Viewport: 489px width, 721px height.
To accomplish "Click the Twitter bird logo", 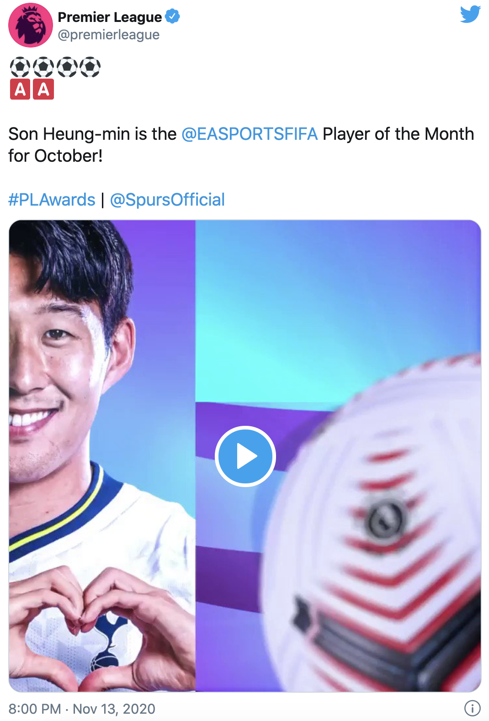I will pos(470,14).
